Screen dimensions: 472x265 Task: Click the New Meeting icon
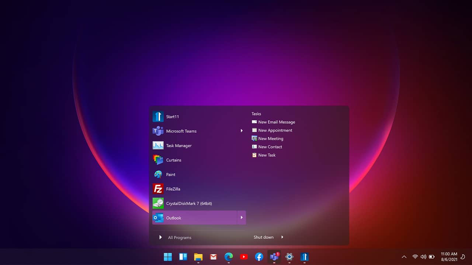tap(254, 138)
